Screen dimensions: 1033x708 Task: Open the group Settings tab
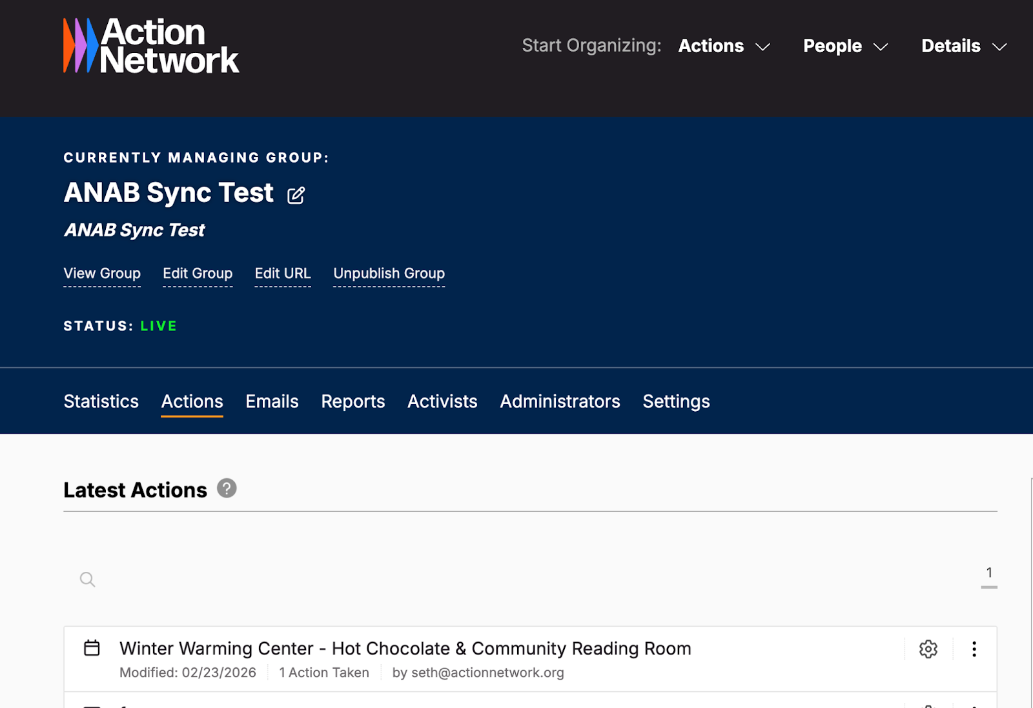676,401
